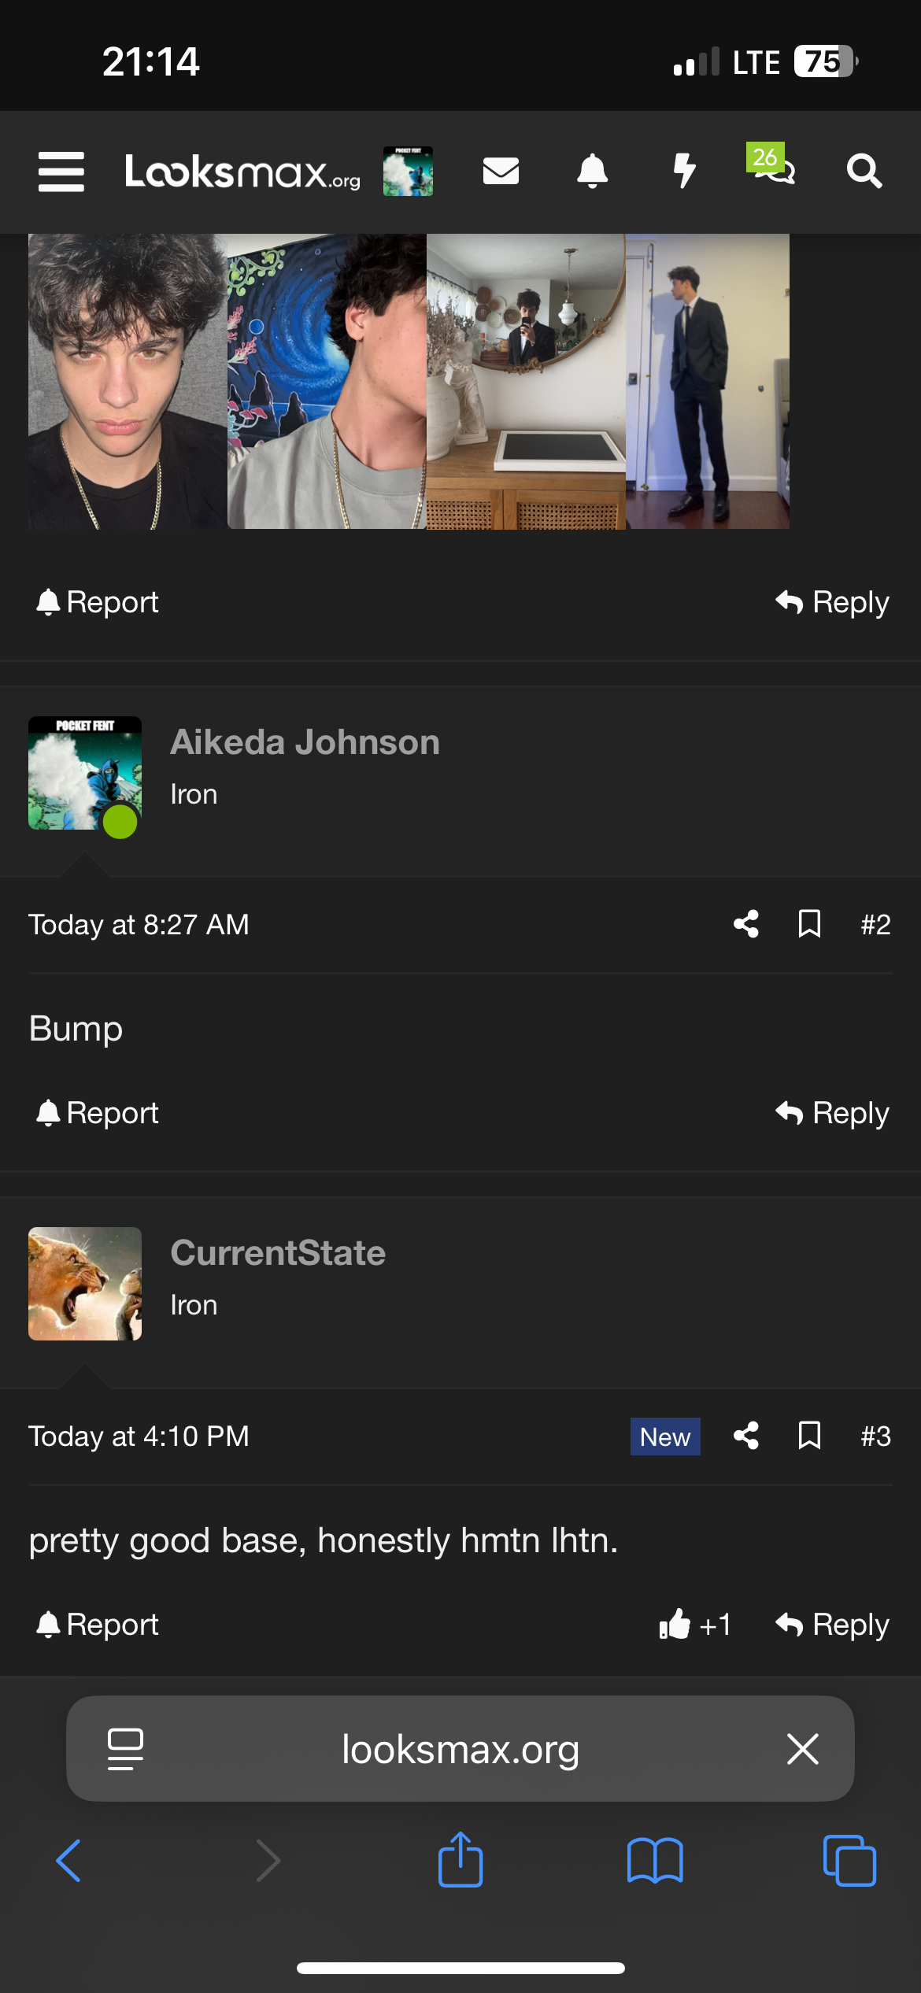Viewport: 921px width, 1993px height.
Task: Open user account avatar menu in header
Action: tap(408, 171)
